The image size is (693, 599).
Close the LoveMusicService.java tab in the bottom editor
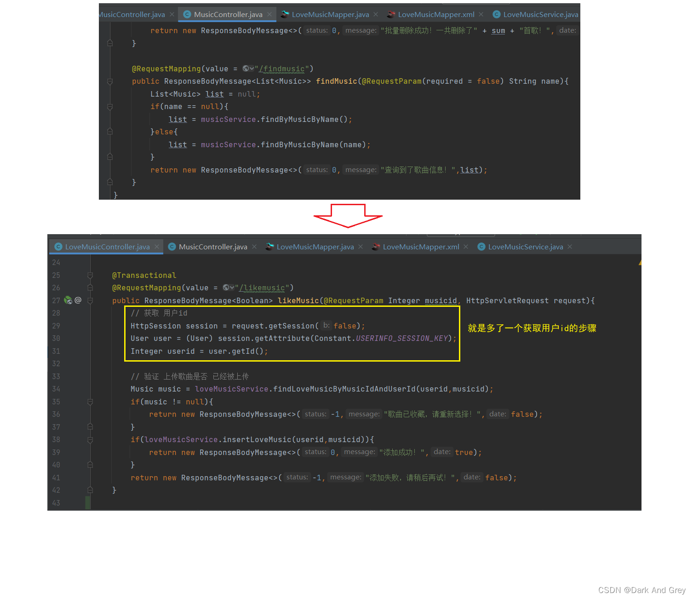(x=570, y=247)
